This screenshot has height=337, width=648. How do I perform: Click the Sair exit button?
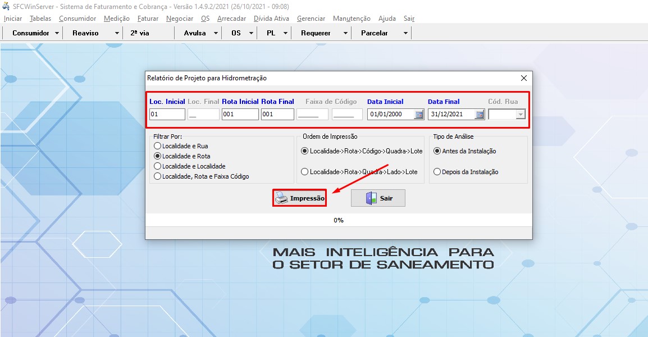[378, 198]
